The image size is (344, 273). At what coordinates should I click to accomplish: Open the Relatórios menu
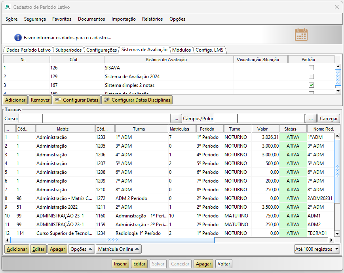click(x=152, y=19)
